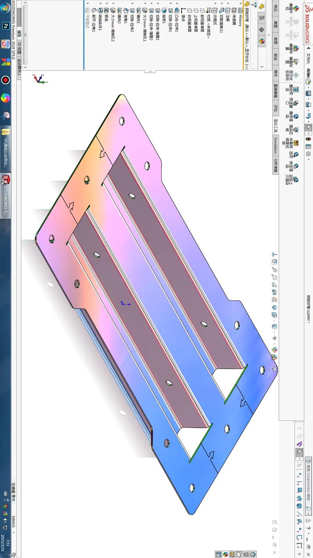Click the red record-circle taskbar icon
313x558 pixels.
click(x=5, y=80)
